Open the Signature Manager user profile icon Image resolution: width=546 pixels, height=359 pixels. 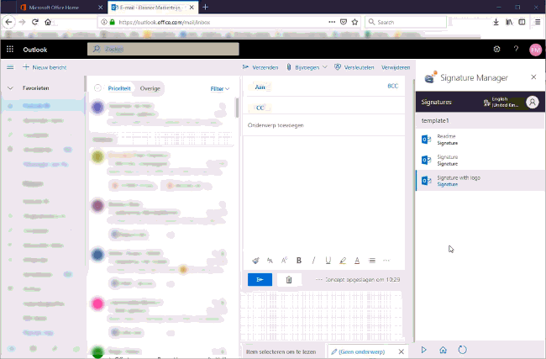click(x=533, y=102)
